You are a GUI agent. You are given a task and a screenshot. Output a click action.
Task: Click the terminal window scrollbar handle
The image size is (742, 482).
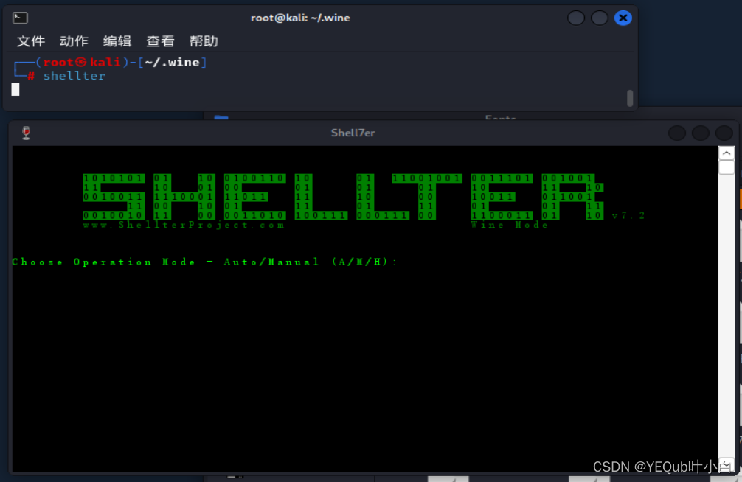coord(630,98)
